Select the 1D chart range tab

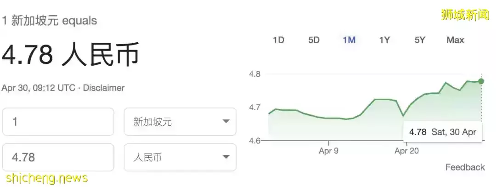click(x=278, y=40)
